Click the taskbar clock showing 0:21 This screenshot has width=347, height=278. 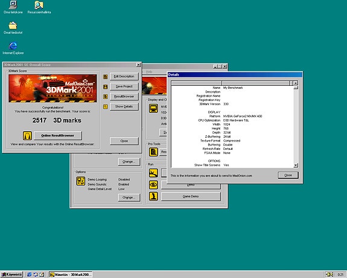[340, 274]
